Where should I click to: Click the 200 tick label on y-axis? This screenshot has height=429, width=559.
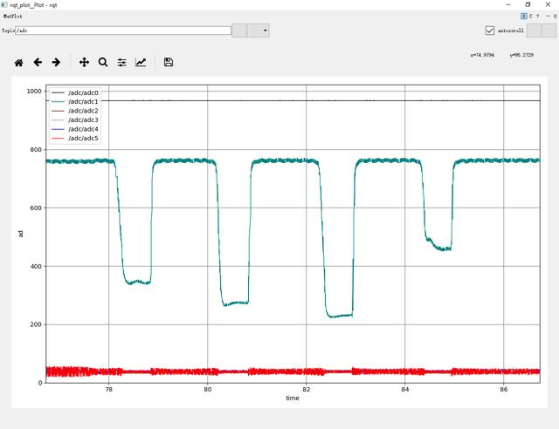36,324
